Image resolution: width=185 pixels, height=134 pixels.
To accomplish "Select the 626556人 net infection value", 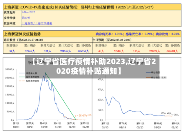I will [x=83, y=51].
